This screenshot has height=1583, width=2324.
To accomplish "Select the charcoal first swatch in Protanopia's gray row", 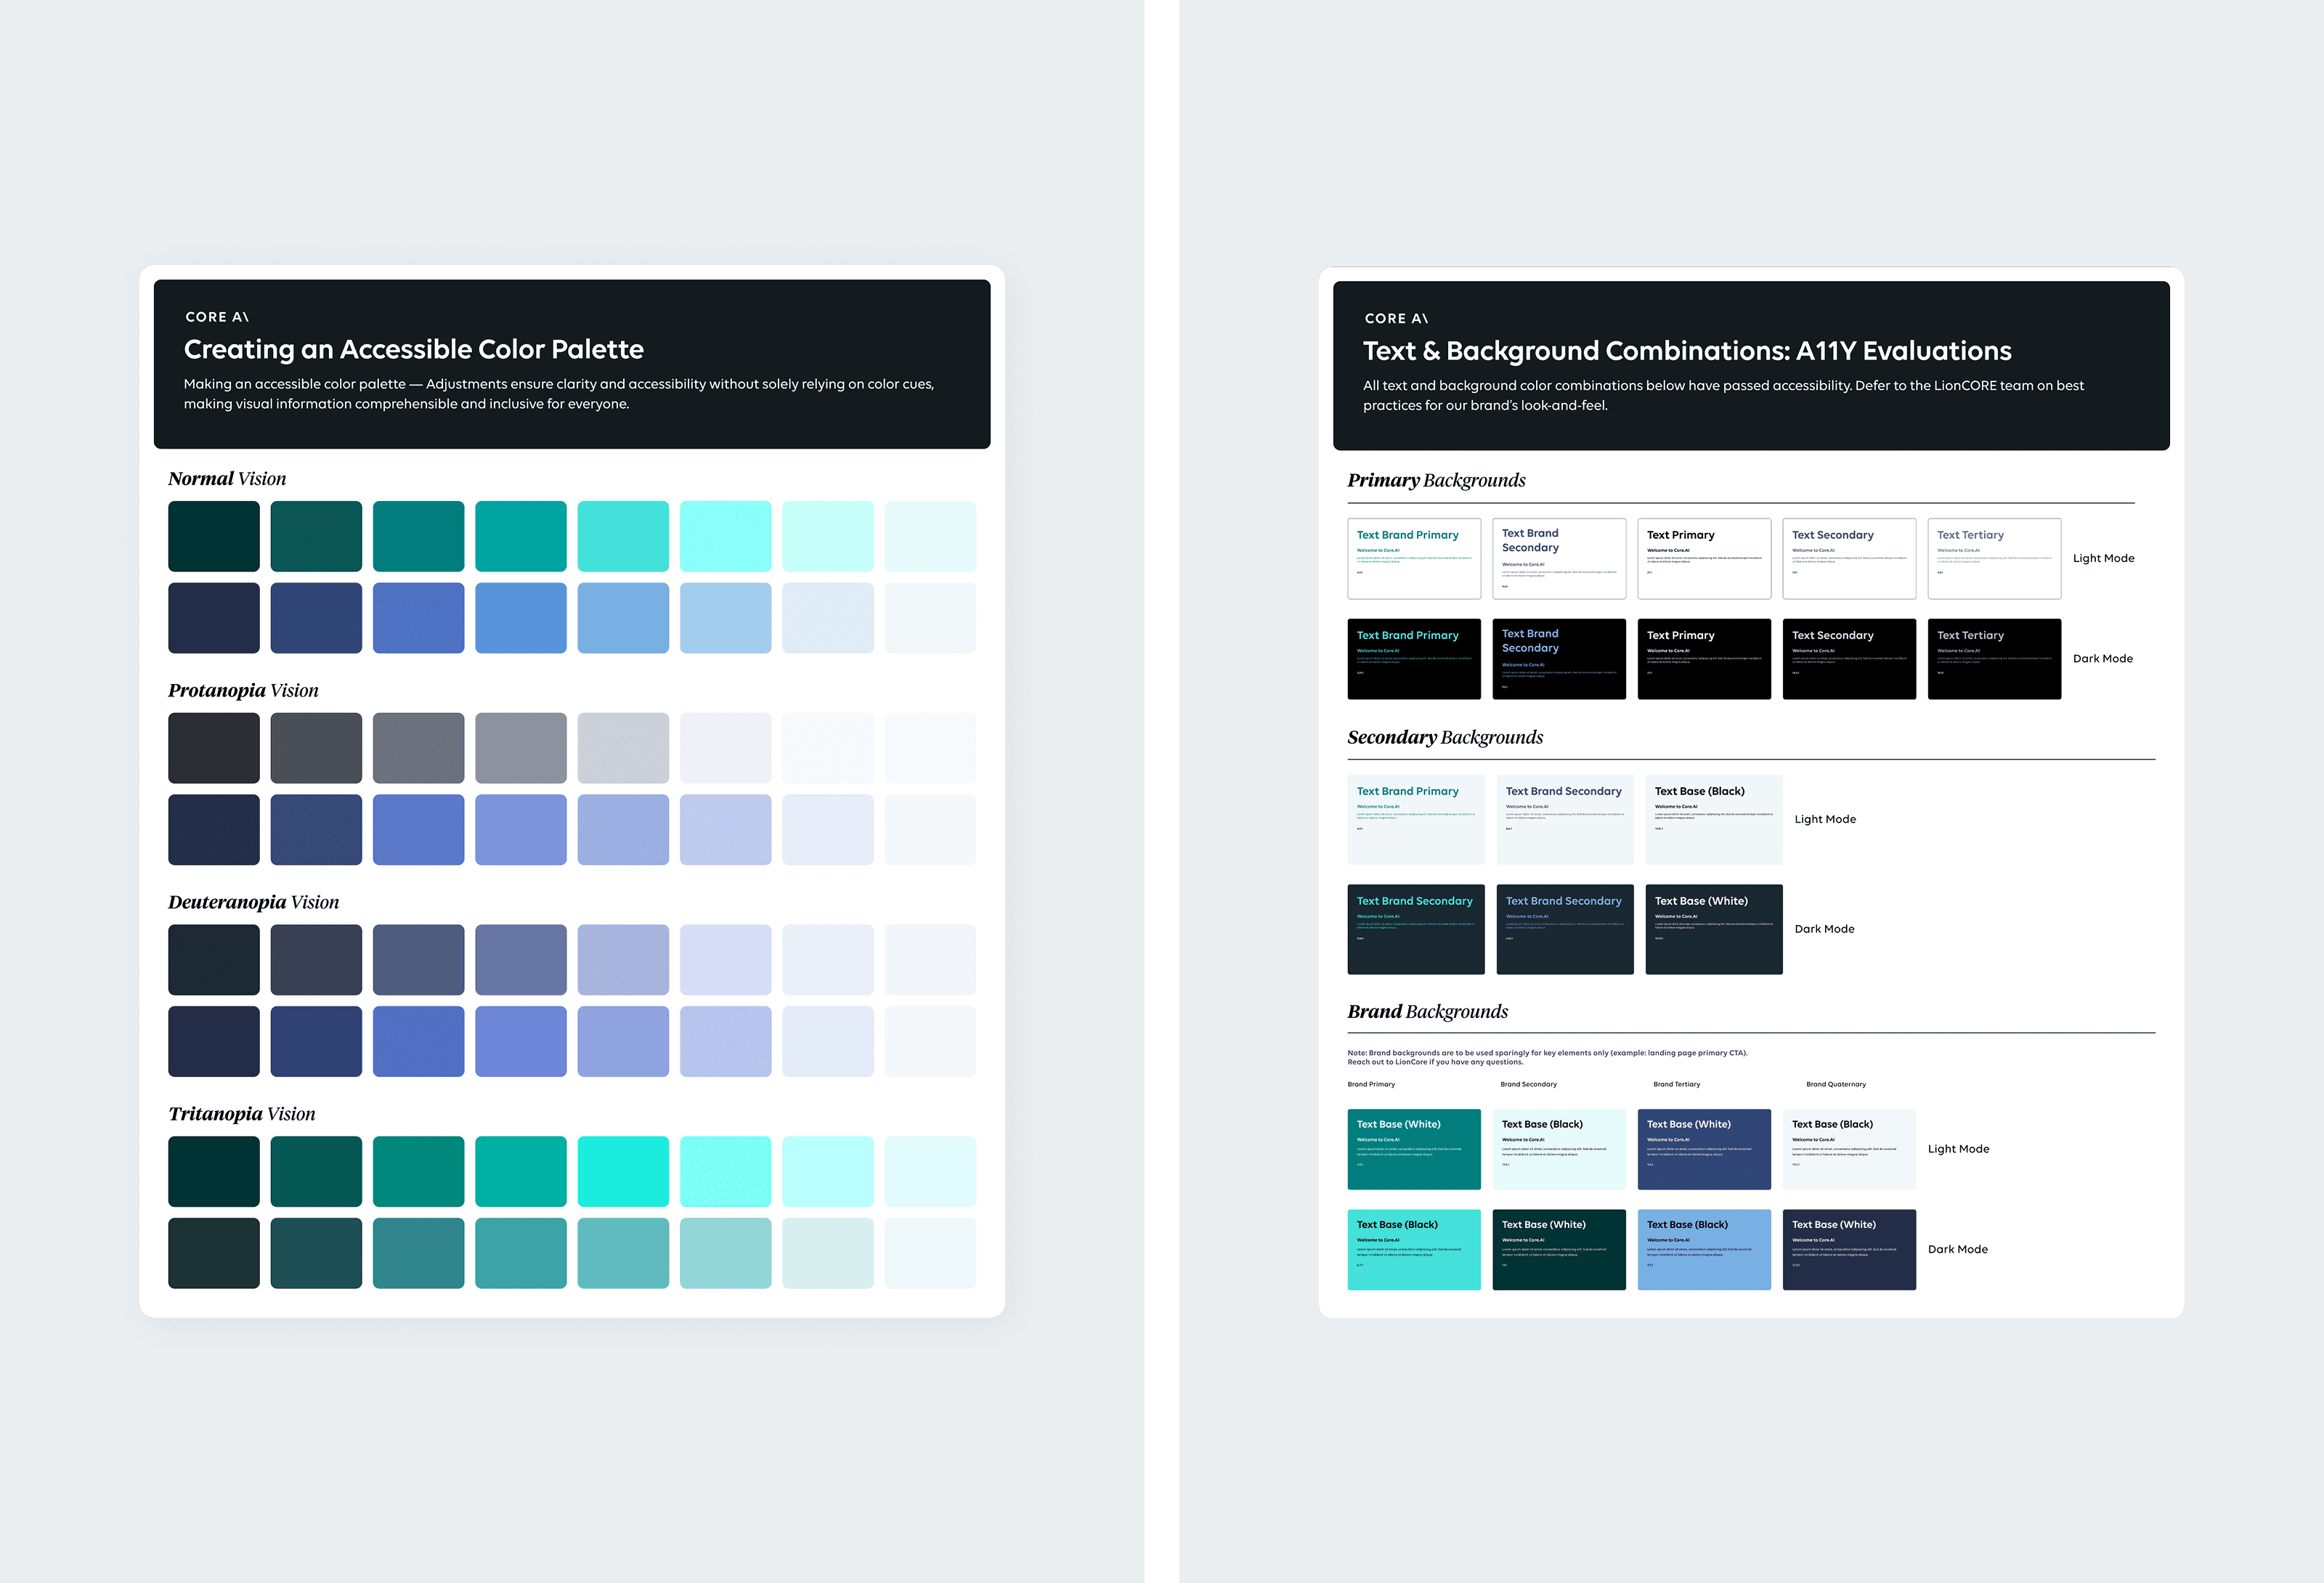I will [214, 748].
